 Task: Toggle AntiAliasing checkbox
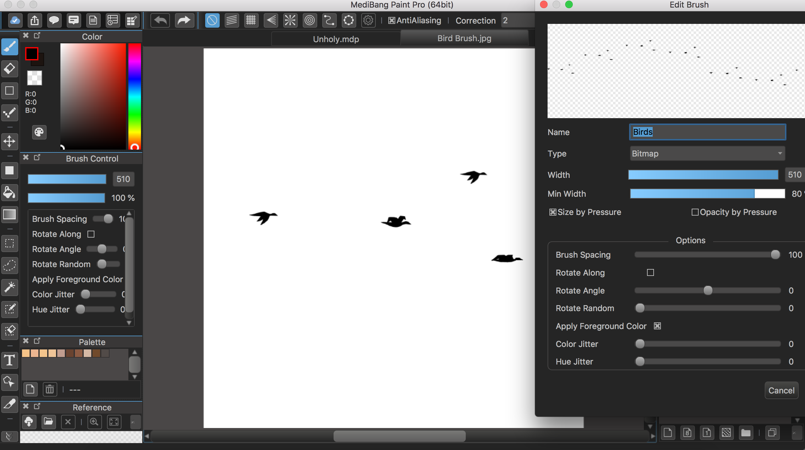(x=392, y=21)
